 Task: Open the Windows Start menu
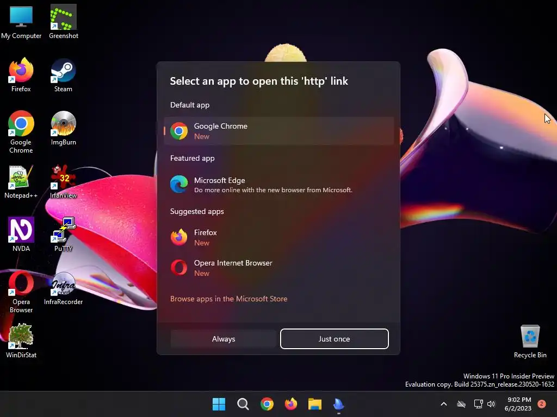(219, 404)
